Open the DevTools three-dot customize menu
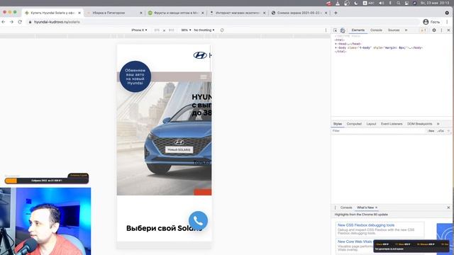This screenshot has width=454, height=255. point(441,30)
